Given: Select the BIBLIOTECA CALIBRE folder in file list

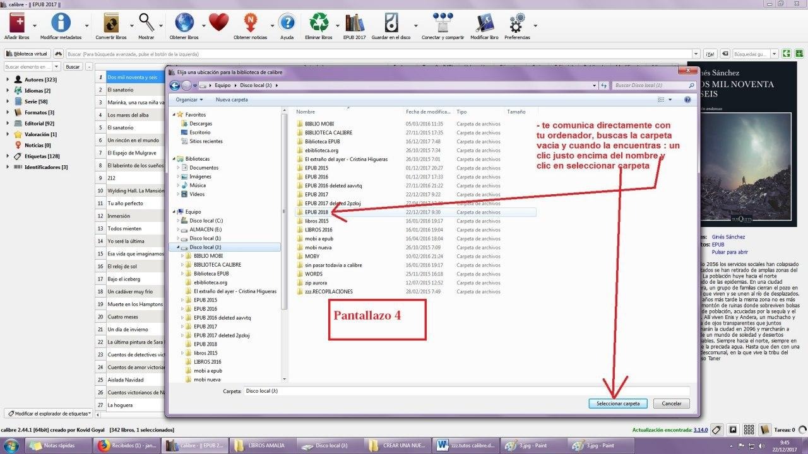Looking at the screenshot, I should [328, 133].
